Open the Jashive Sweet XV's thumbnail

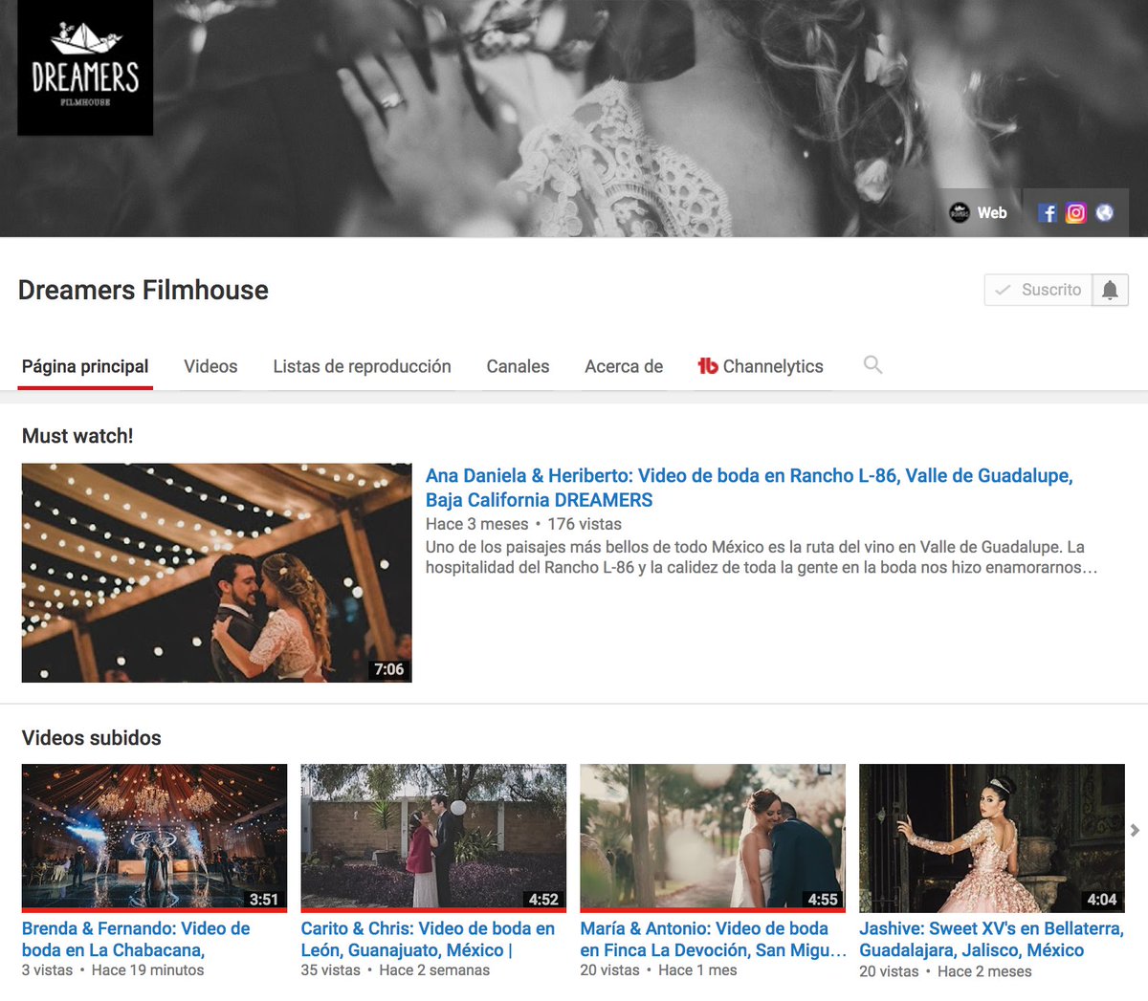[992, 837]
